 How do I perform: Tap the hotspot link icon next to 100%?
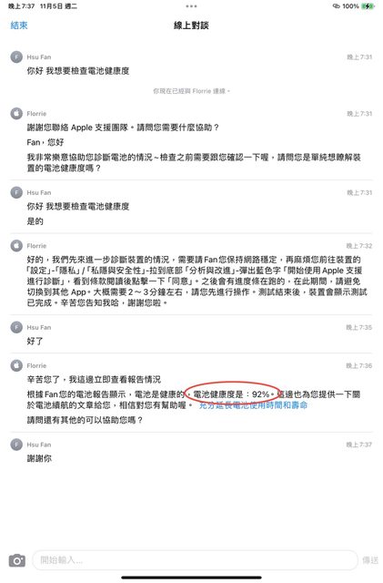[337, 6]
